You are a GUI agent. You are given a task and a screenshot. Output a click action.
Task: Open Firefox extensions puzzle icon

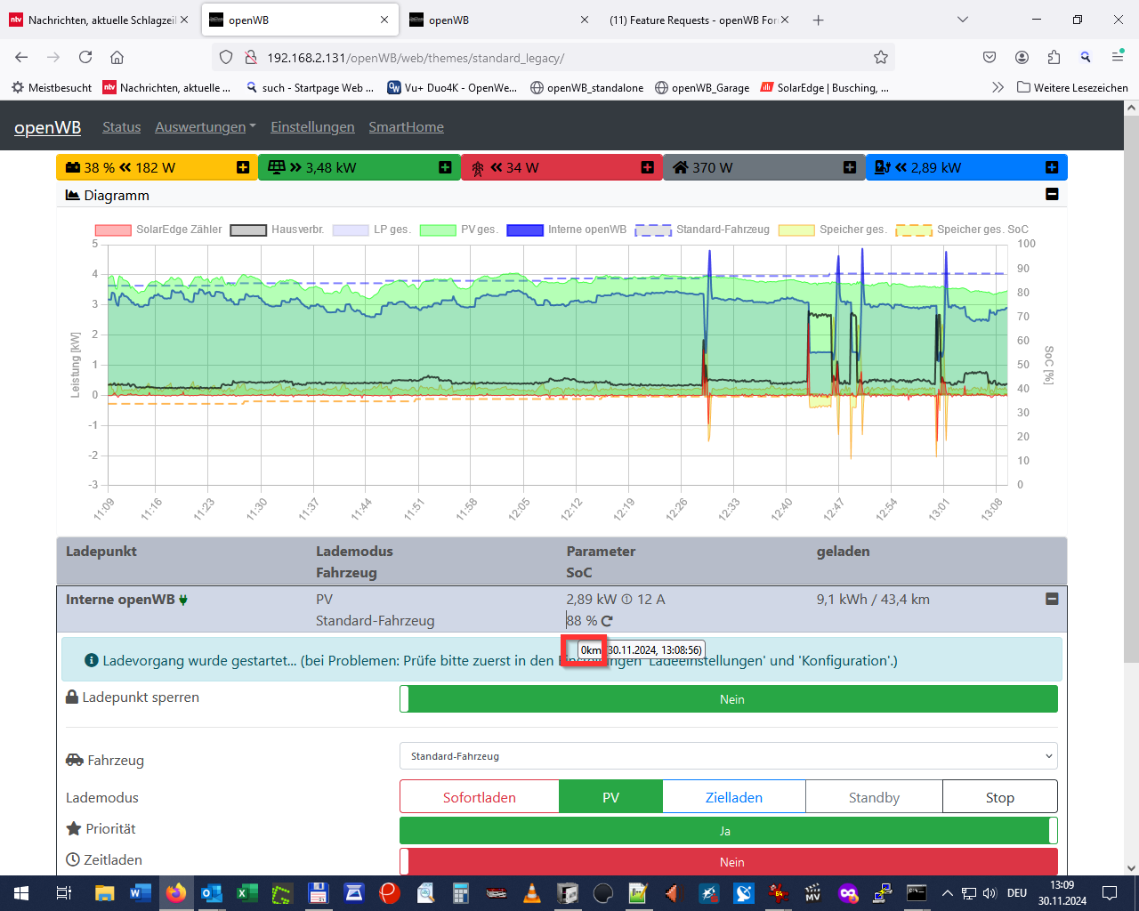click(1054, 57)
